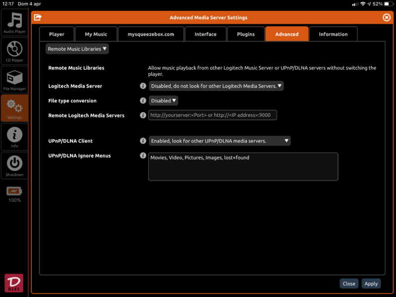Click the info icon beside Logitech Media Server
Image resolution: width=396 pixels, height=297 pixels.
click(x=143, y=86)
